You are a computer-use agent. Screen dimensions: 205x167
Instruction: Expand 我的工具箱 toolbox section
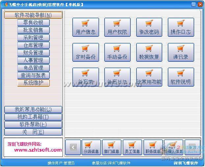point(33,117)
